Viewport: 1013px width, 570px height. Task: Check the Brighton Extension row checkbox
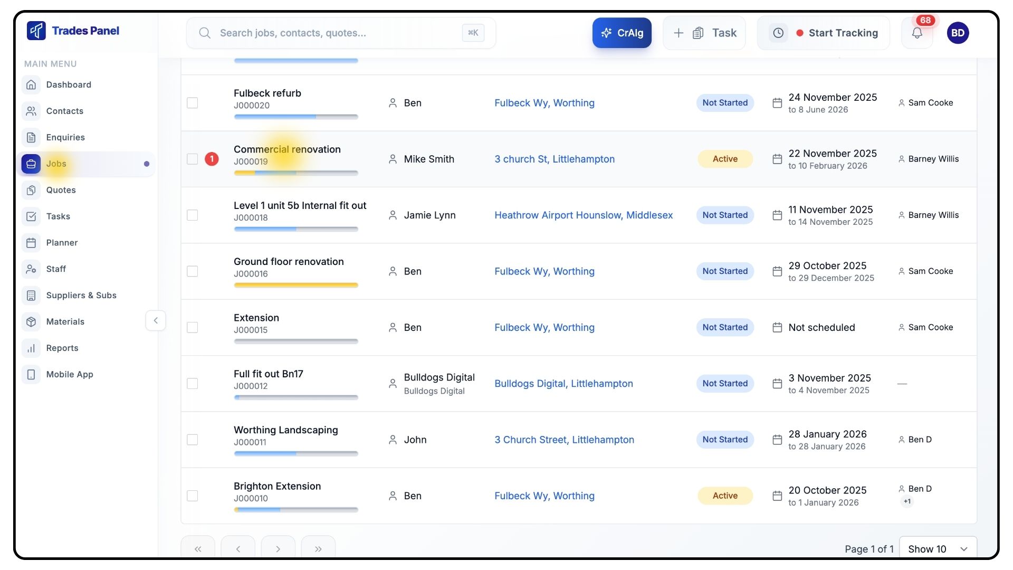click(193, 496)
